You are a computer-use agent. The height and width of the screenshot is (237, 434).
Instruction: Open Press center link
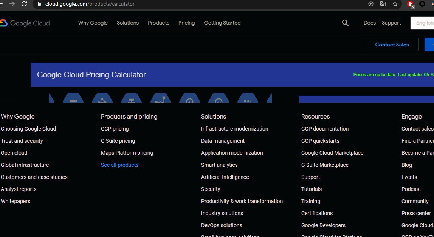(x=416, y=213)
